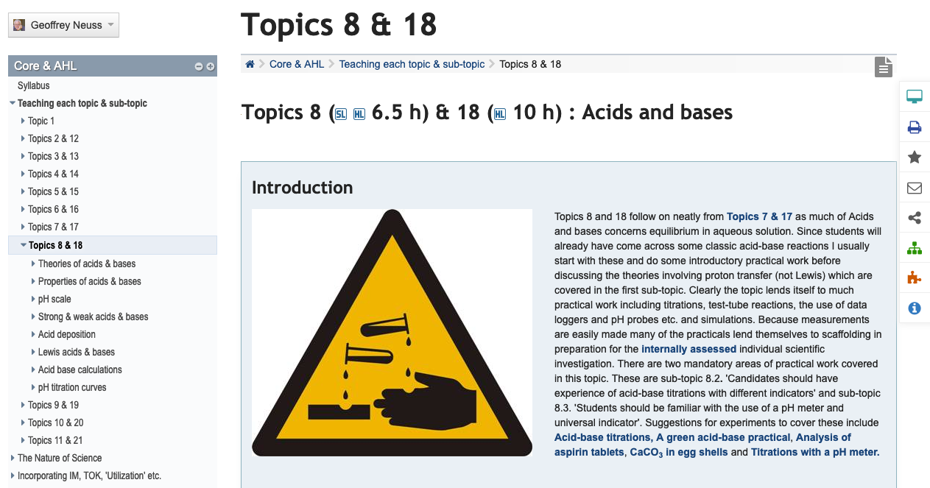The image size is (930, 488).
Task: Expand all sidebar items with plus icon
Action: (x=210, y=67)
